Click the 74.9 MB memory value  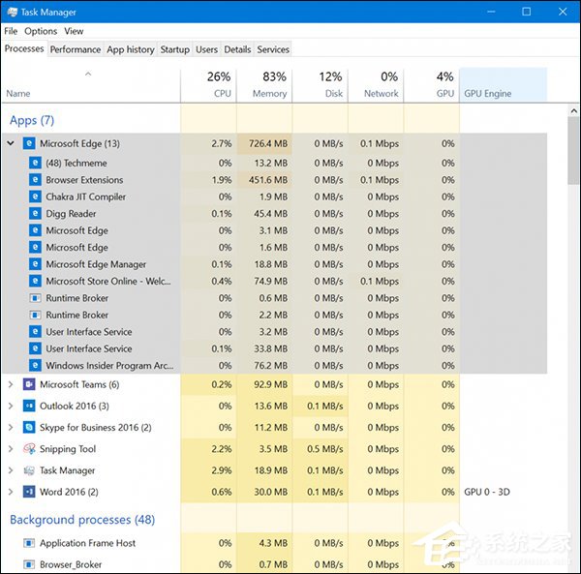click(270, 281)
